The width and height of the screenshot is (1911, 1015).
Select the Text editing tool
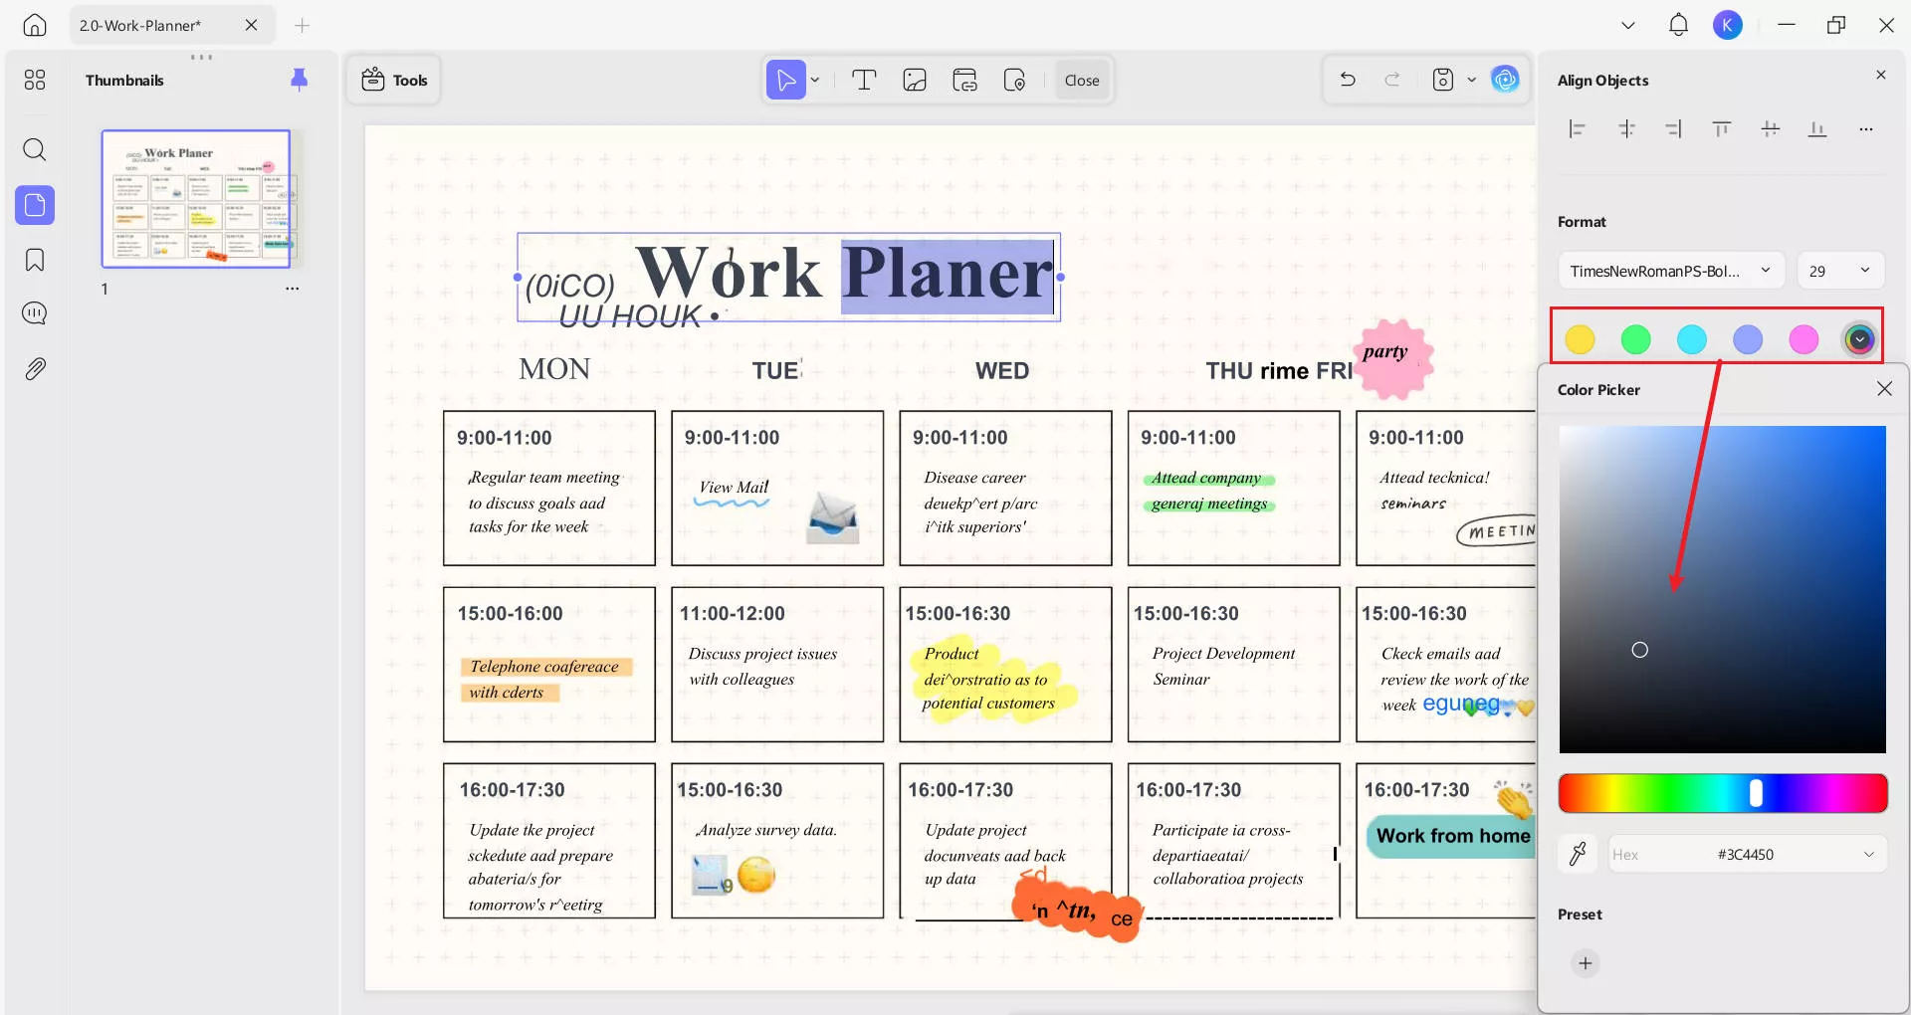(864, 81)
